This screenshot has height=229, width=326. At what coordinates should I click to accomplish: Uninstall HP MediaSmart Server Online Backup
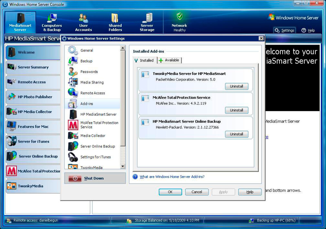click(x=236, y=134)
